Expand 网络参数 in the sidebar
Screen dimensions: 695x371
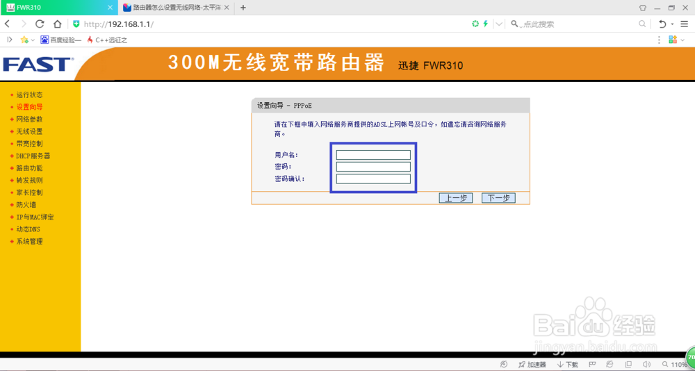tap(29, 119)
